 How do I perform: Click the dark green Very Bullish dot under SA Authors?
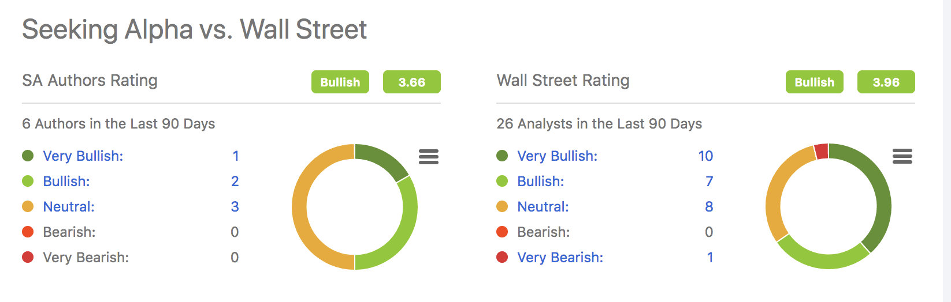coord(28,156)
